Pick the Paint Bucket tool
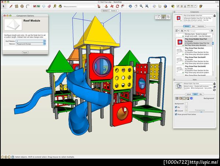The width and height of the screenshot is (220, 166). pos(60,6)
